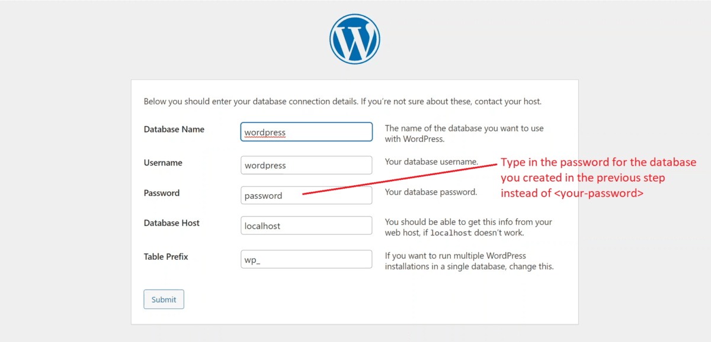Click the description "The name of the database you want to use"
Viewport: 711px width, 342px height.
point(465,134)
